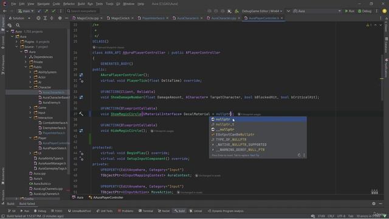Click the UTF-8 encoding in status bar
Image resolution: width=389 pixels, height=219 pixels.
pyautogui.click(x=341, y=216)
